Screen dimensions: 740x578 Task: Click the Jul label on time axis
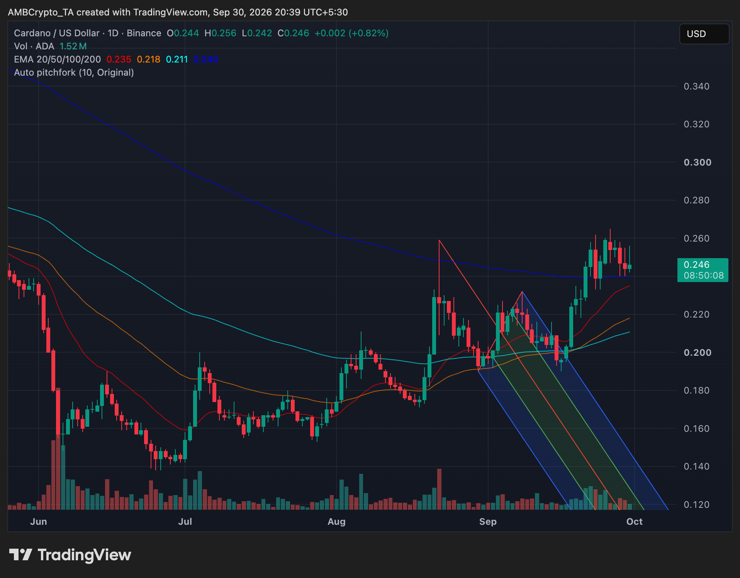(x=185, y=522)
